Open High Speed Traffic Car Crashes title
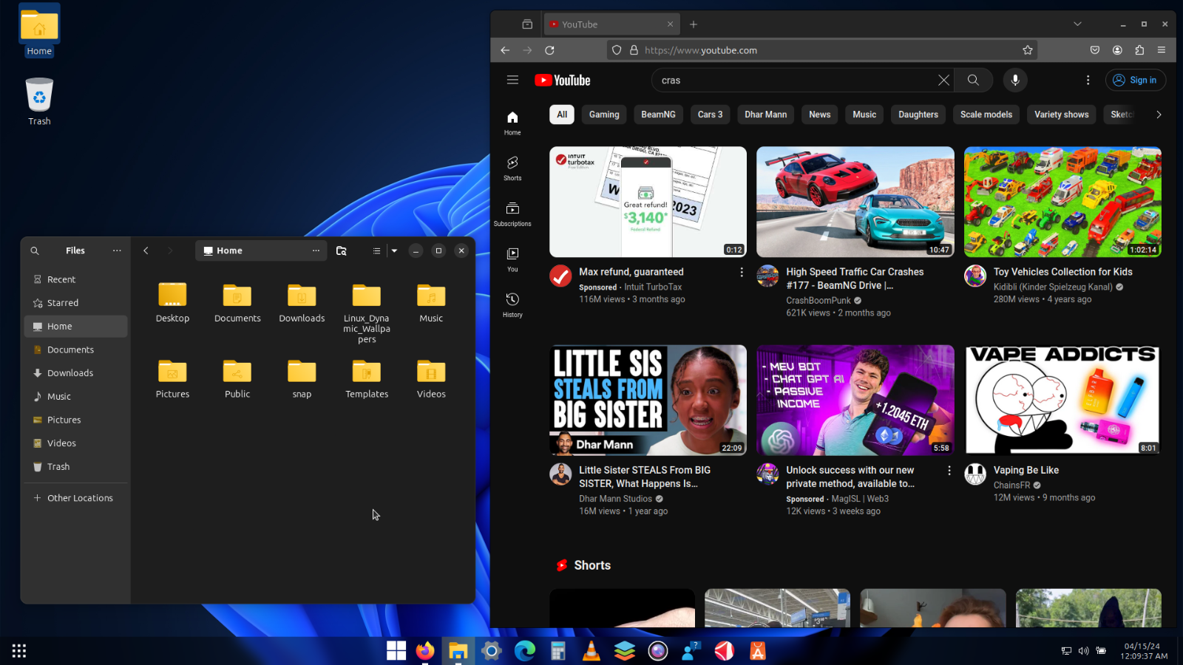The image size is (1183, 665). pyautogui.click(x=855, y=279)
